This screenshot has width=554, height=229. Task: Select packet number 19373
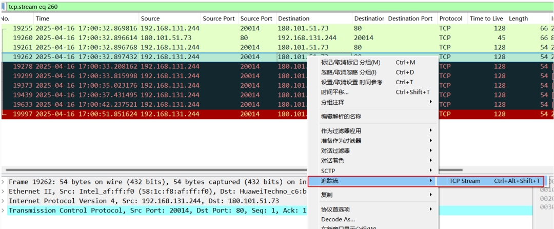point(154,85)
